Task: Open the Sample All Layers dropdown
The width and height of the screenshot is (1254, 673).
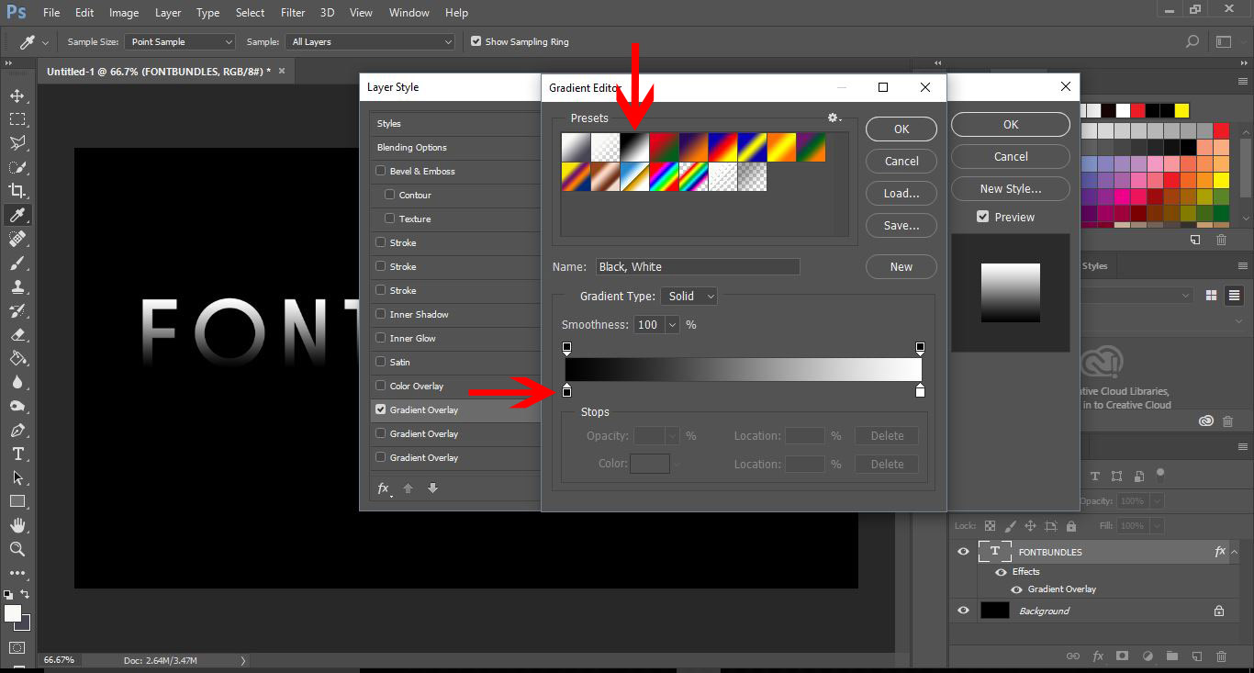Action: (370, 41)
